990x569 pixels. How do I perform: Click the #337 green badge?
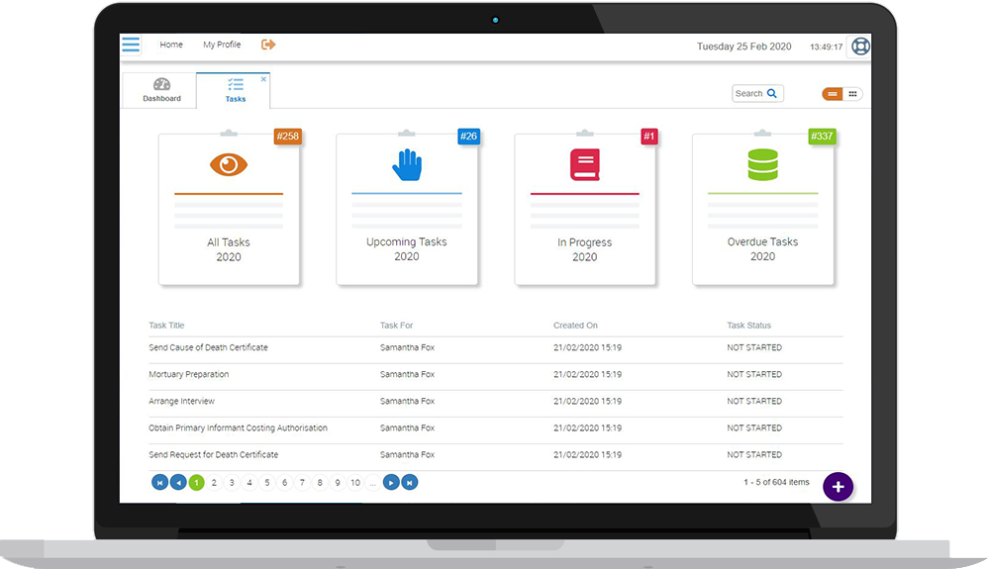click(x=822, y=137)
